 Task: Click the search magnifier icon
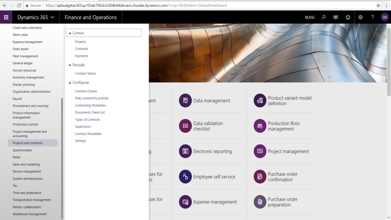click(x=324, y=17)
